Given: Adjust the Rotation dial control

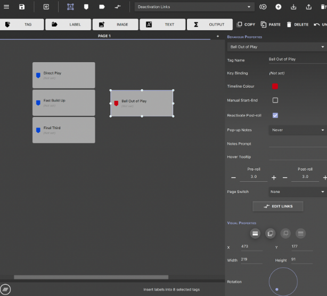Looking at the screenshot, I should click(x=283, y=282).
